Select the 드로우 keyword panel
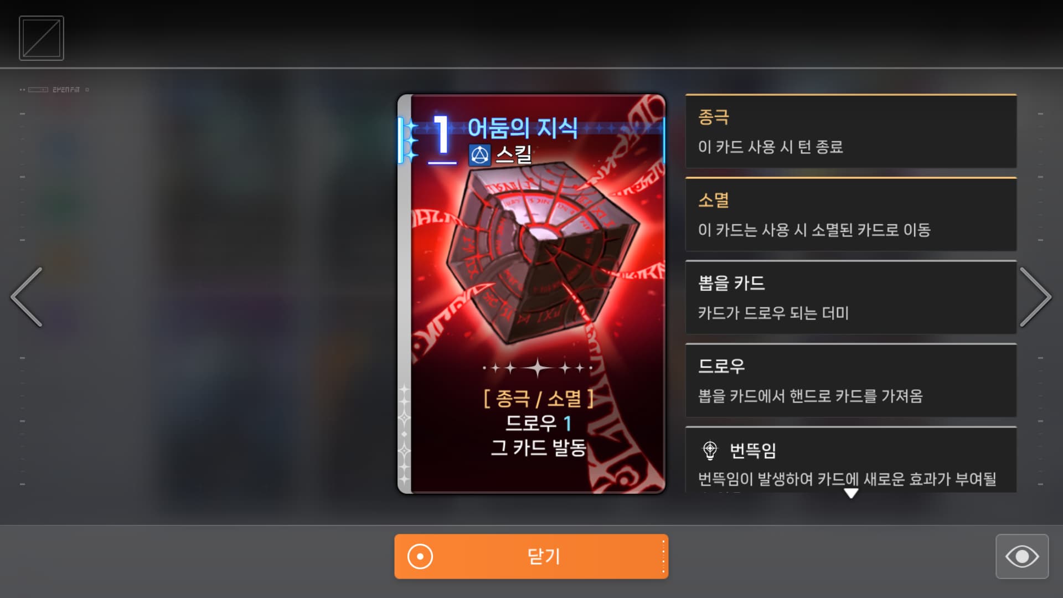Screen dimensions: 1063x598 tap(851, 380)
